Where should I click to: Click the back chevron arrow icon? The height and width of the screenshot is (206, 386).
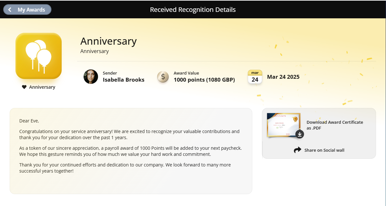pos(10,10)
